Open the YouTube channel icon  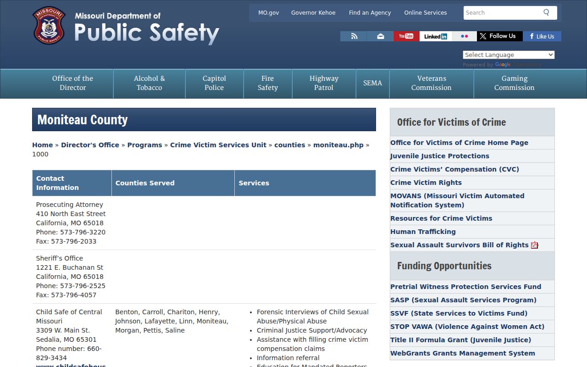(406, 36)
